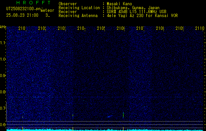
Task: Click the 2101 time axis label
Action: coord(22,28)
